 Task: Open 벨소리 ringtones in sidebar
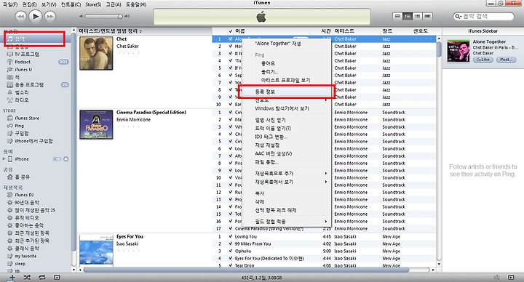point(22,92)
